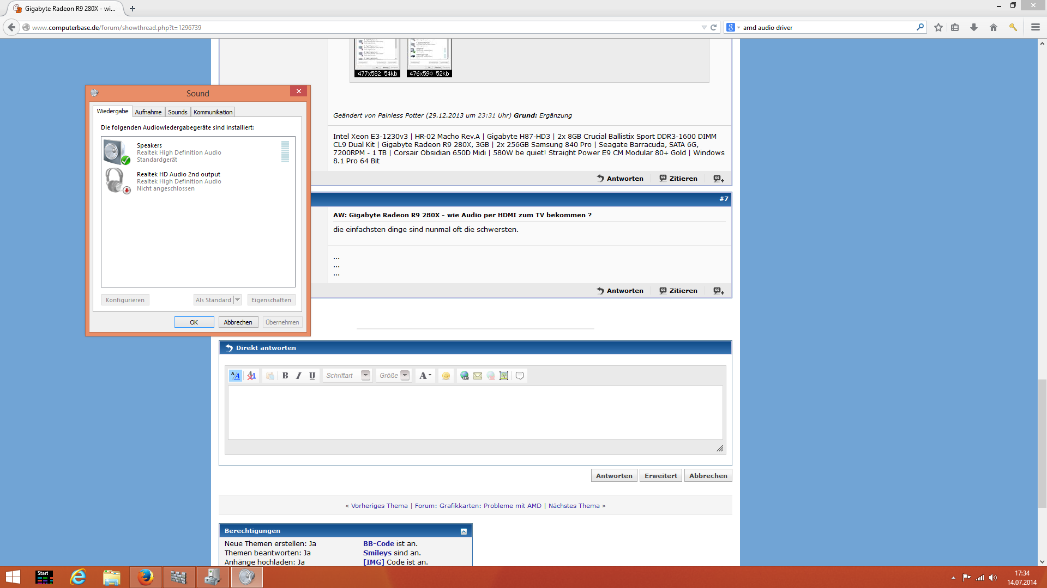Insert quote with speech bubble icon

[x=520, y=376]
